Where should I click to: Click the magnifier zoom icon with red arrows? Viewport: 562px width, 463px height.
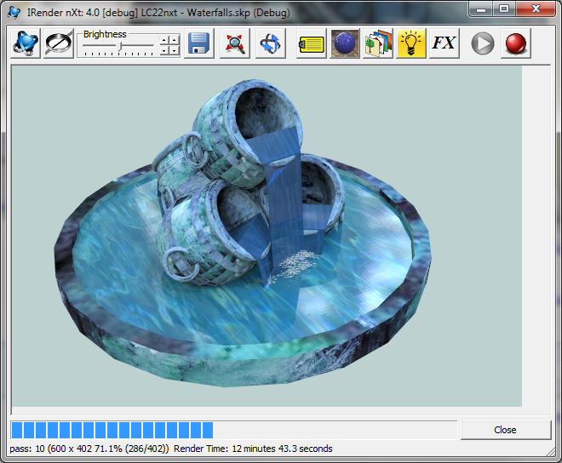point(235,43)
